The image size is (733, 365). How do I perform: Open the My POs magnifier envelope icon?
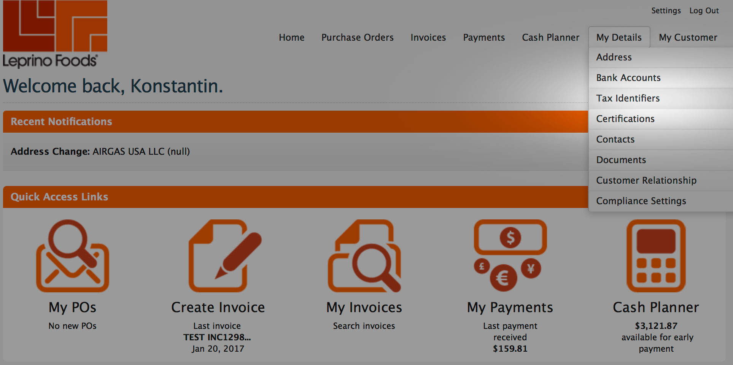pos(73,256)
